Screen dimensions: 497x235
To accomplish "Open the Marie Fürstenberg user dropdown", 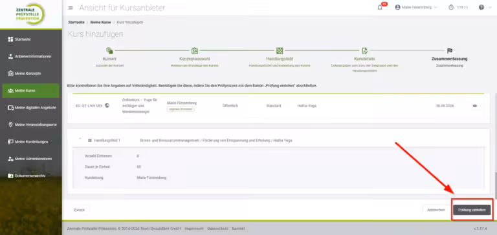I will click(x=416, y=8).
